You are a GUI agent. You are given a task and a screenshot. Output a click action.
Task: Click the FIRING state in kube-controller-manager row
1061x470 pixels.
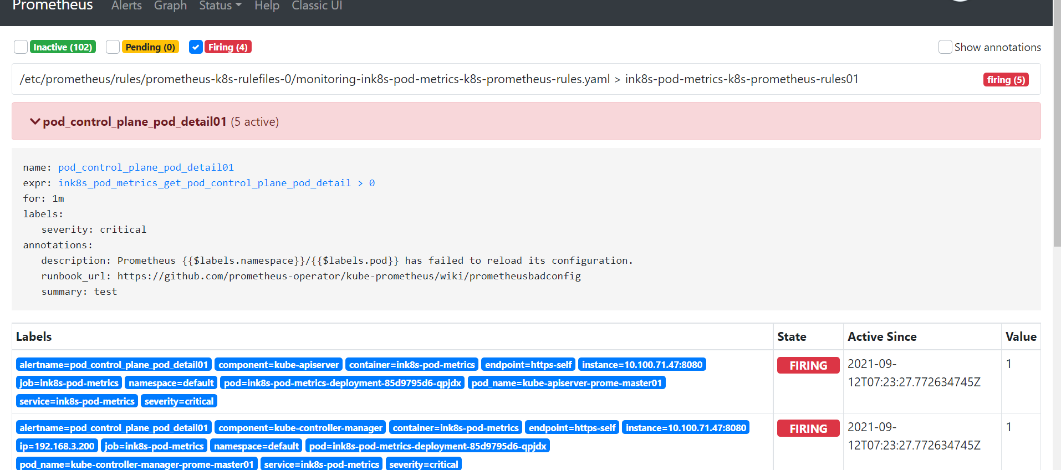808,429
